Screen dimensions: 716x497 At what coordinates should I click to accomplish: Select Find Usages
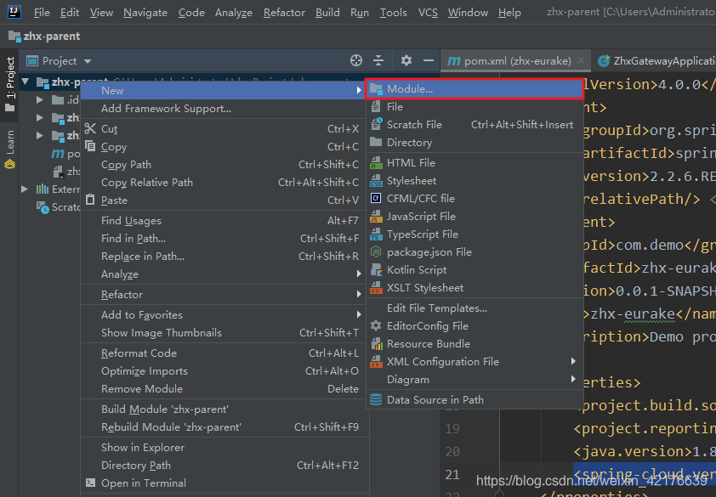[x=224, y=221]
